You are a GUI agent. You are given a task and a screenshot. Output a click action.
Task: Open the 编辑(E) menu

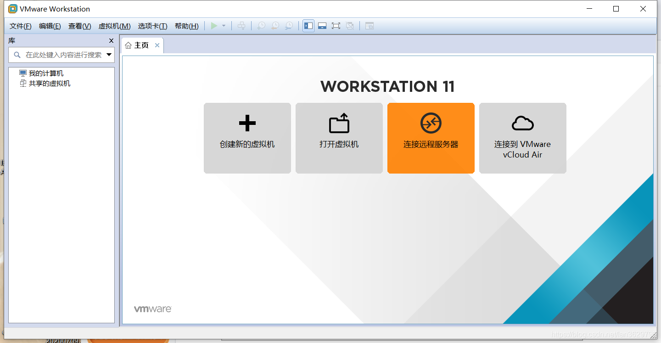pyautogui.click(x=50, y=26)
